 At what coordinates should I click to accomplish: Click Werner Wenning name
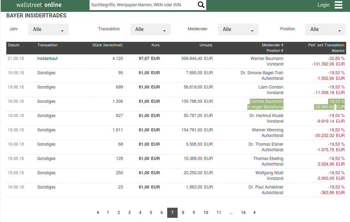click(267, 130)
